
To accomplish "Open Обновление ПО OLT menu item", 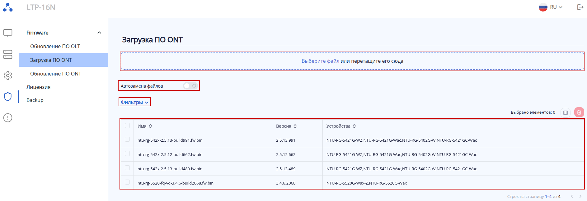I will click(x=55, y=46).
